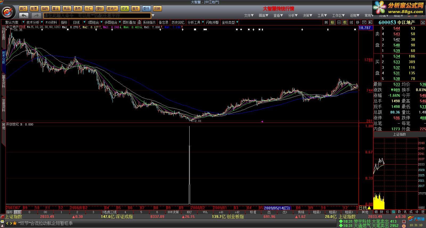Open the 工作区 menu
The height and width of the screenshot is (228, 426).
[x=338, y=15]
